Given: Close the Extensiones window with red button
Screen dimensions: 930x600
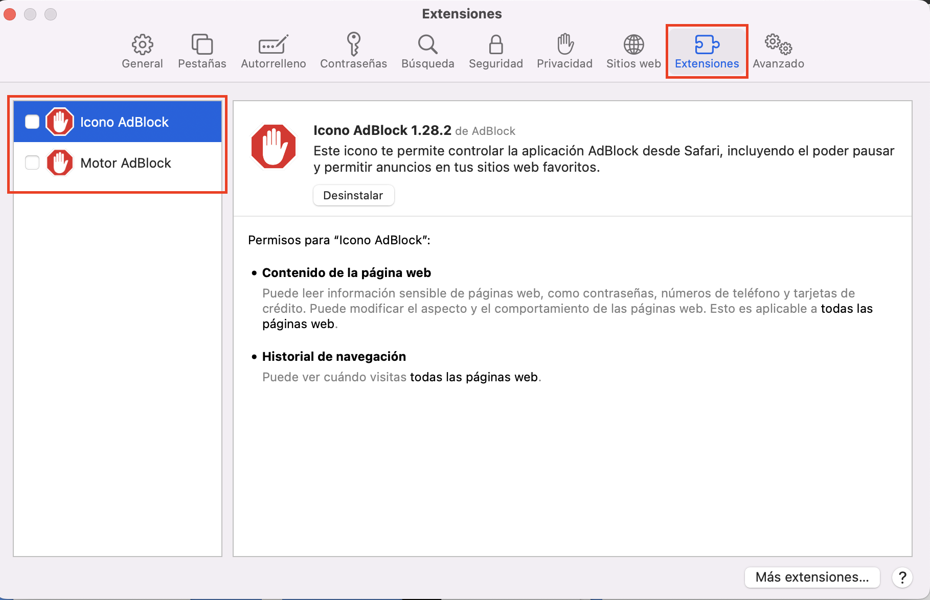Looking at the screenshot, I should [x=10, y=14].
